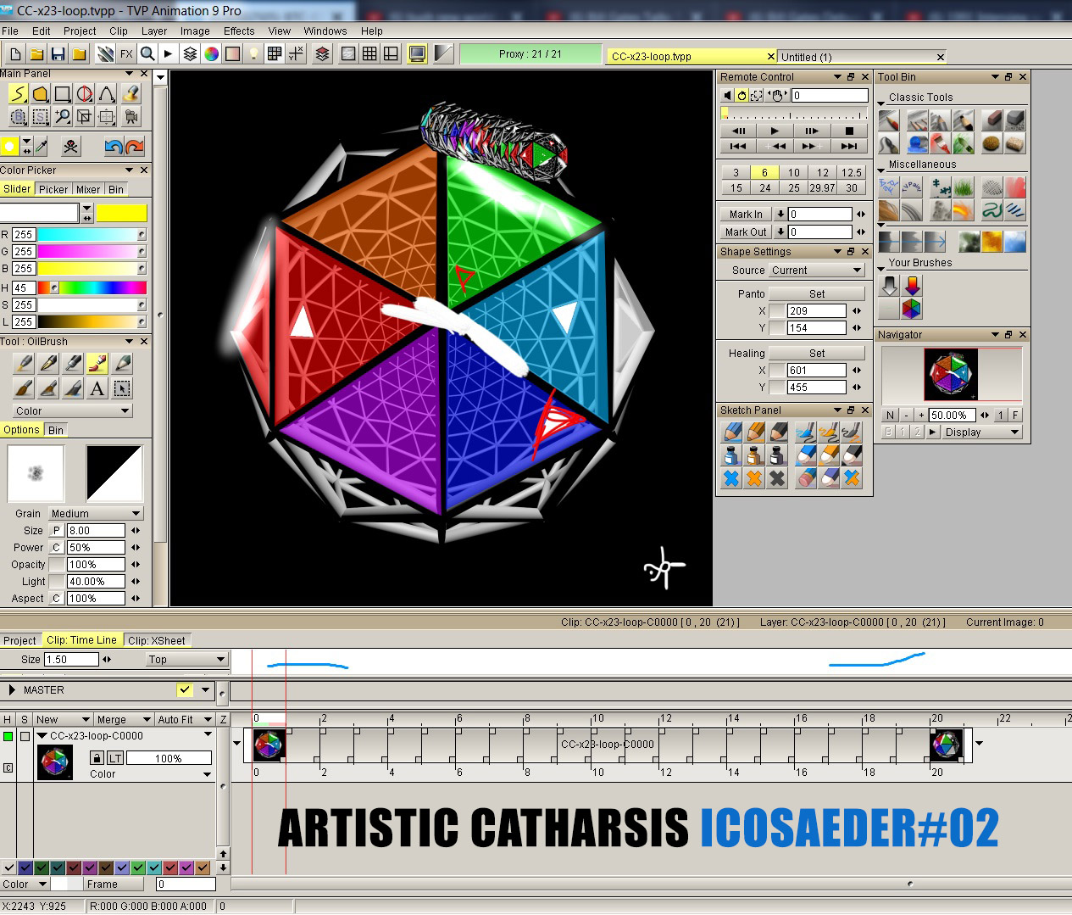The height and width of the screenshot is (915, 1072).
Task: Pick the color eyedropper tool
Action: click(x=42, y=146)
